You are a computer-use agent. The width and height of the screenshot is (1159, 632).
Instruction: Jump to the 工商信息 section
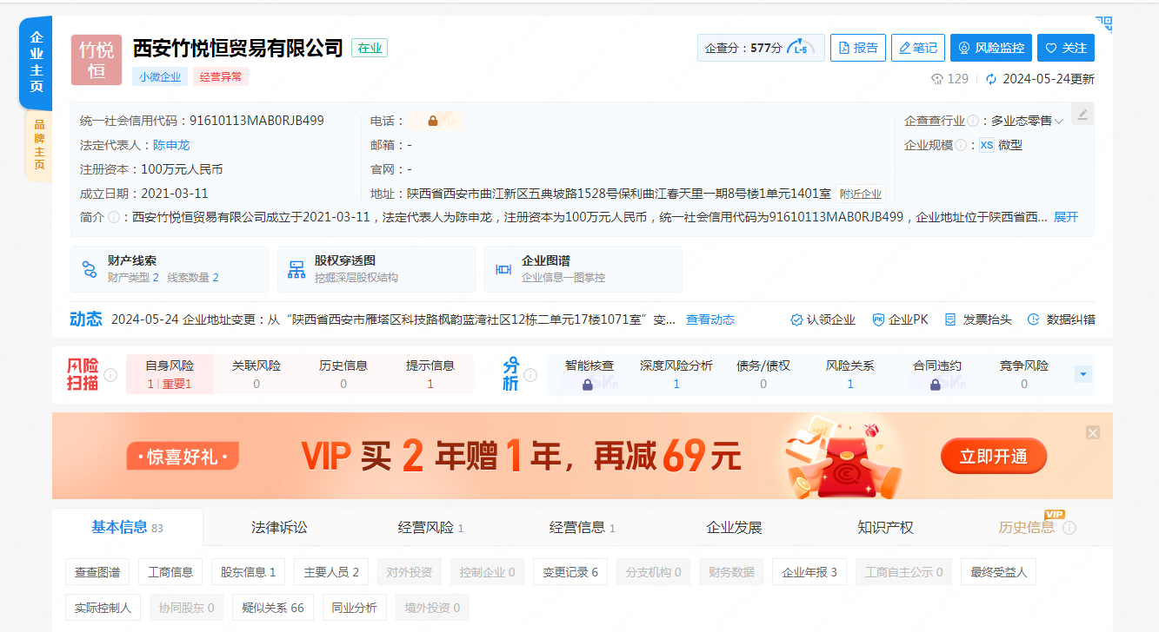tap(170, 572)
